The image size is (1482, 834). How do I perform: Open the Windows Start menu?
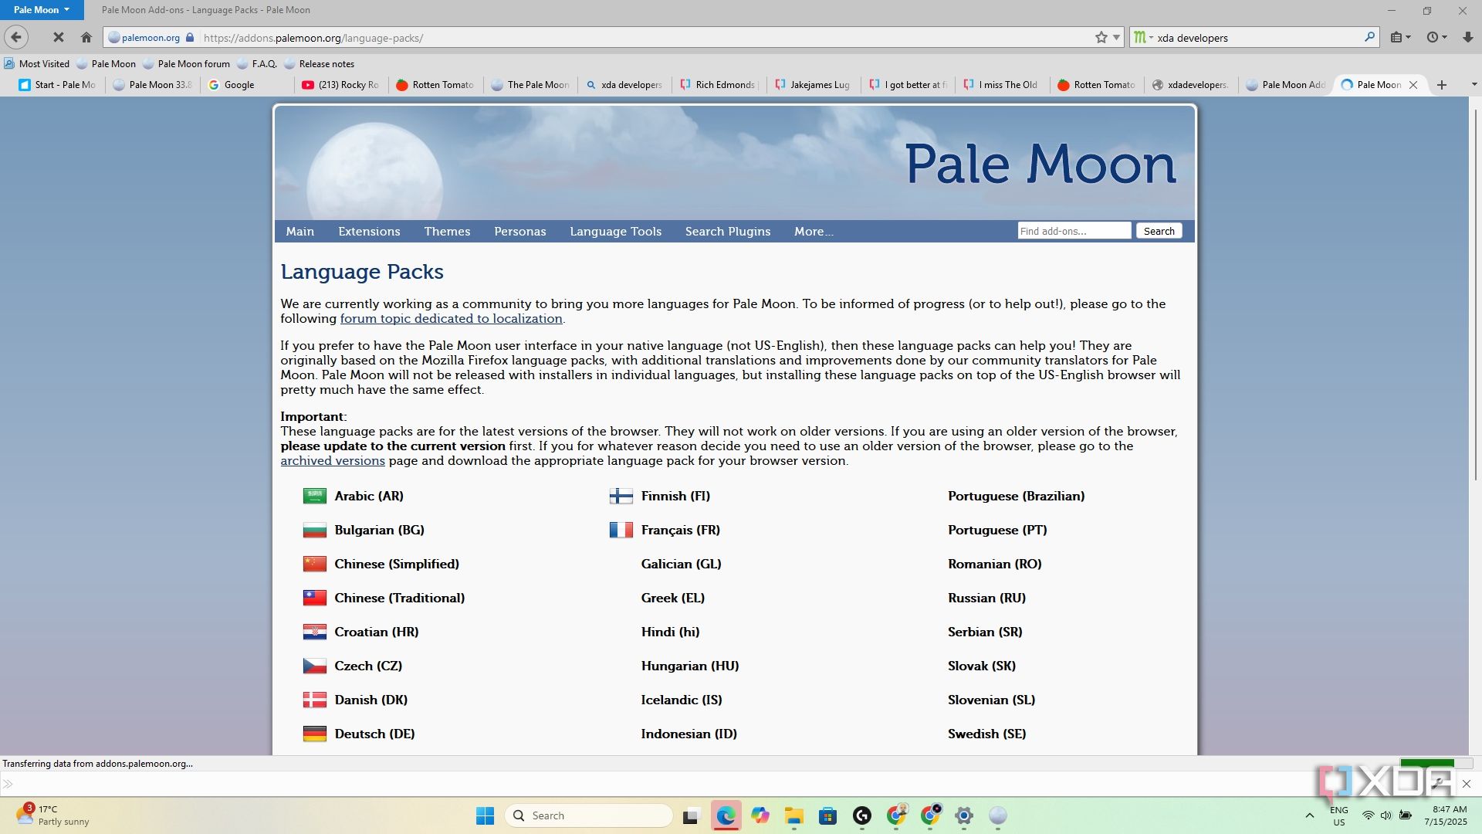click(x=485, y=815)
